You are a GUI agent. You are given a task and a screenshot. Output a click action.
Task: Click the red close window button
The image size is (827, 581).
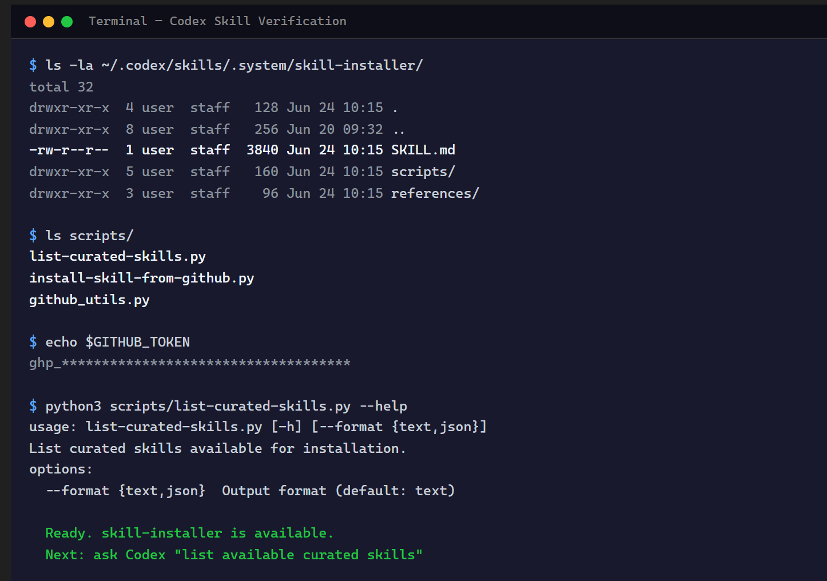click(x=30, y=22)
